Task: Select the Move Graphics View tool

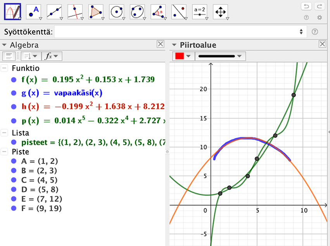Action: (221, 12)
